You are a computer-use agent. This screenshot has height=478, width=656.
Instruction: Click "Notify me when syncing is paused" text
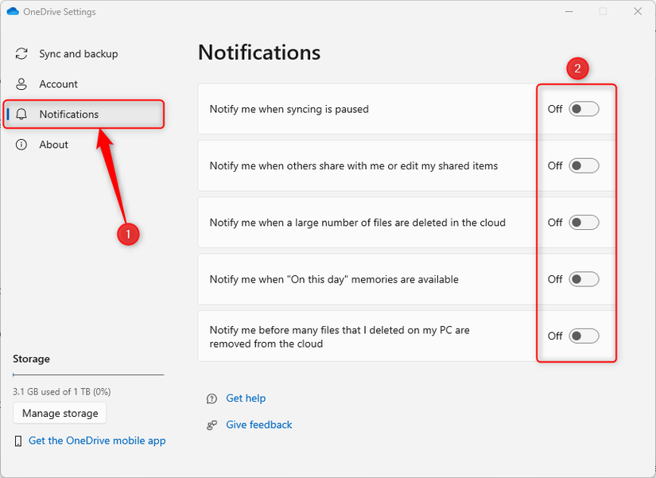coord(289,109)
